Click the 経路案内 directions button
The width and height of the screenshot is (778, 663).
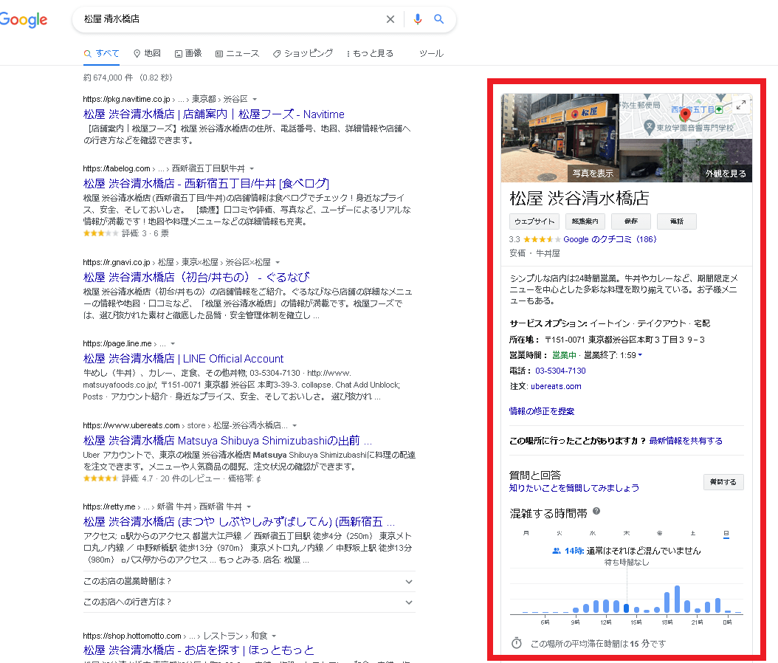[x=585, y=221]
